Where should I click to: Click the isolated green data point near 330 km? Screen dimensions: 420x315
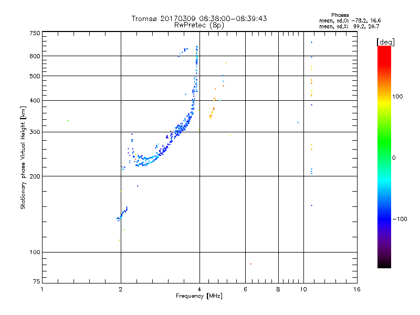click(68, 121)
